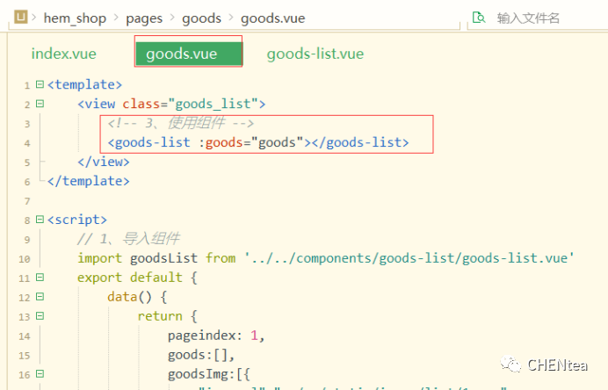
Task: Open the goods-list.vue tab
Action: 315,54
